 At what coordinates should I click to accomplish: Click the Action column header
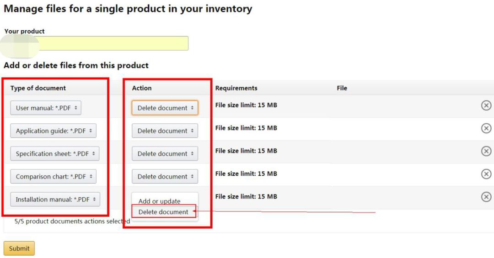[x=142, y=88]
